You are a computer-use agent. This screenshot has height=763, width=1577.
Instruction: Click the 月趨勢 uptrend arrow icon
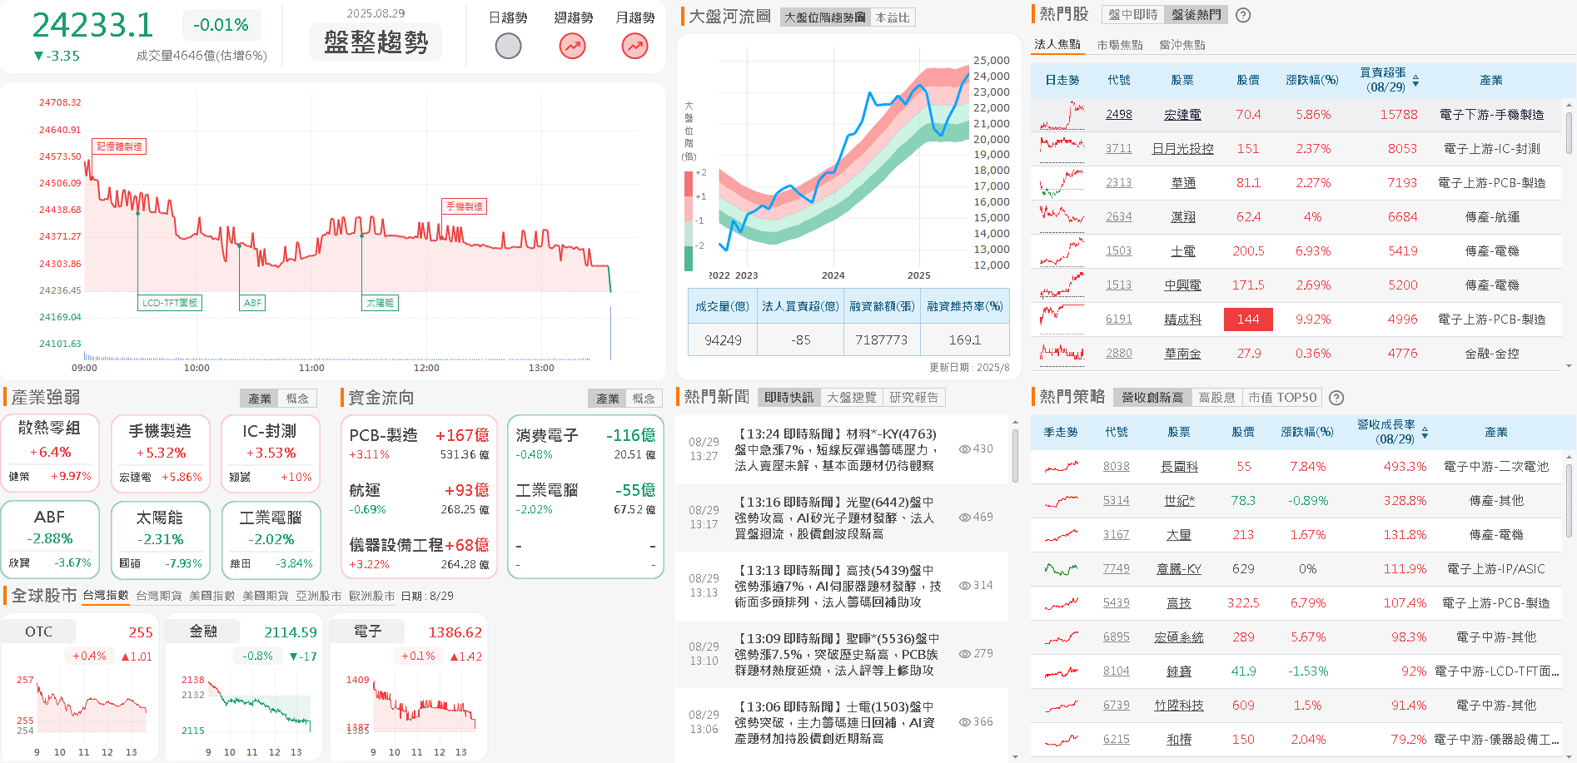634,46
